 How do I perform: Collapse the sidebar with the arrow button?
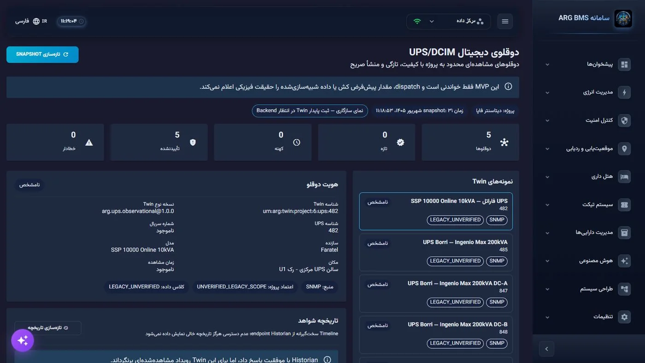(x=546, y=349)
